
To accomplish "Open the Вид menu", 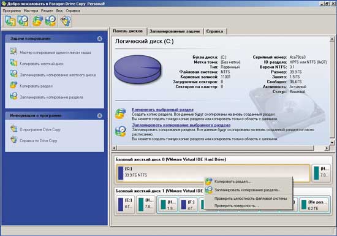I will click(x=59, y=10).
